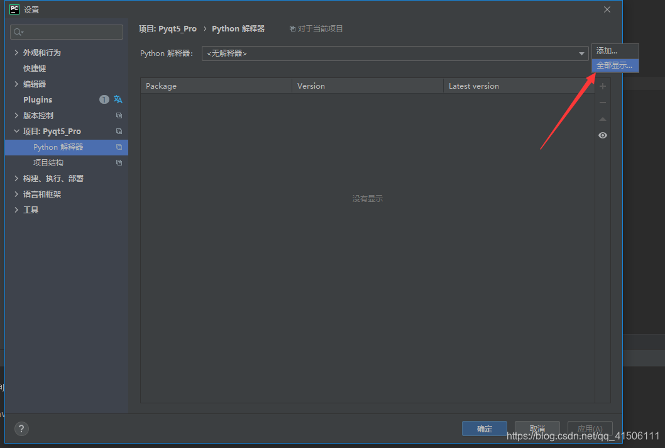Select Python 解释器 in the sidebar
665x448 pixels.
tap(66, 147)
